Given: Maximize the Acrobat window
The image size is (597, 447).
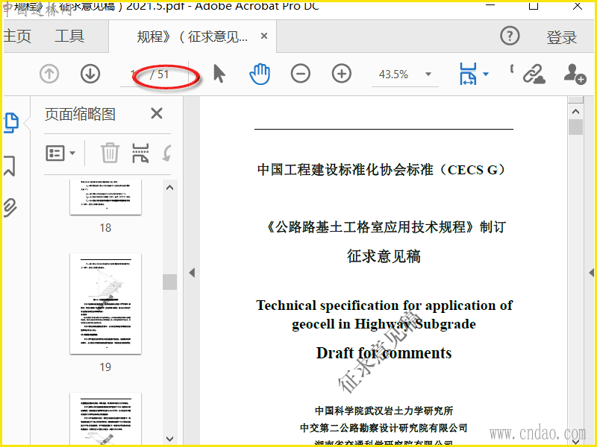Looking at the screenshot, I should (x=534, y=6).
